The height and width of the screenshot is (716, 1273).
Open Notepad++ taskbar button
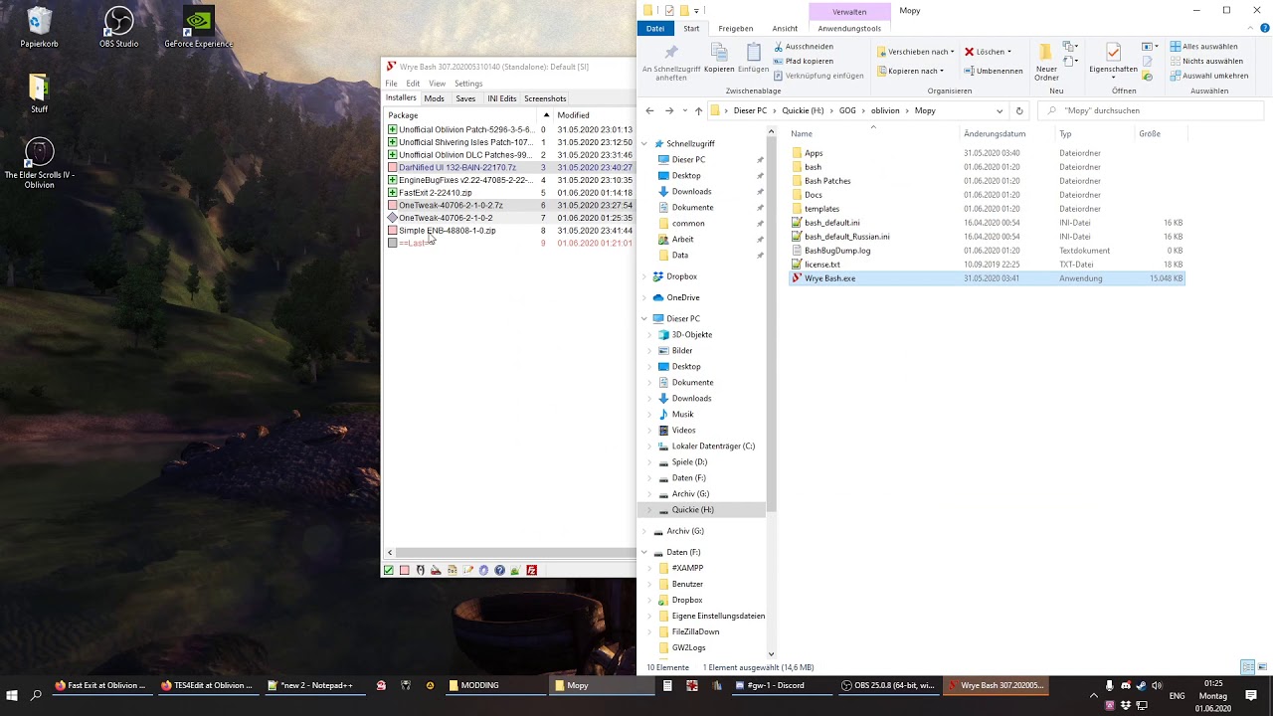coord(310,685)
